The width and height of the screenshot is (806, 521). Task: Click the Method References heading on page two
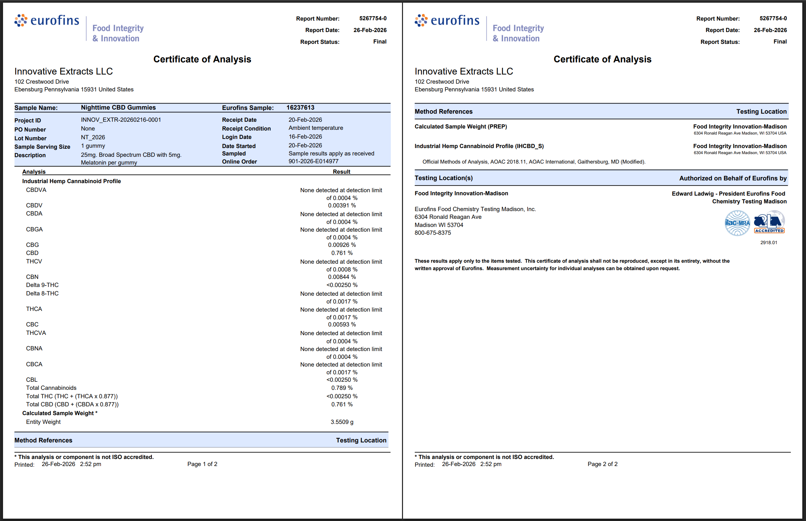click(444, 112)
